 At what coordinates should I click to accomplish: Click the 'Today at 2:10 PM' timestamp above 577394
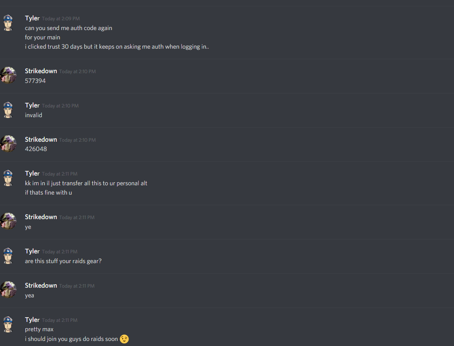77,71
